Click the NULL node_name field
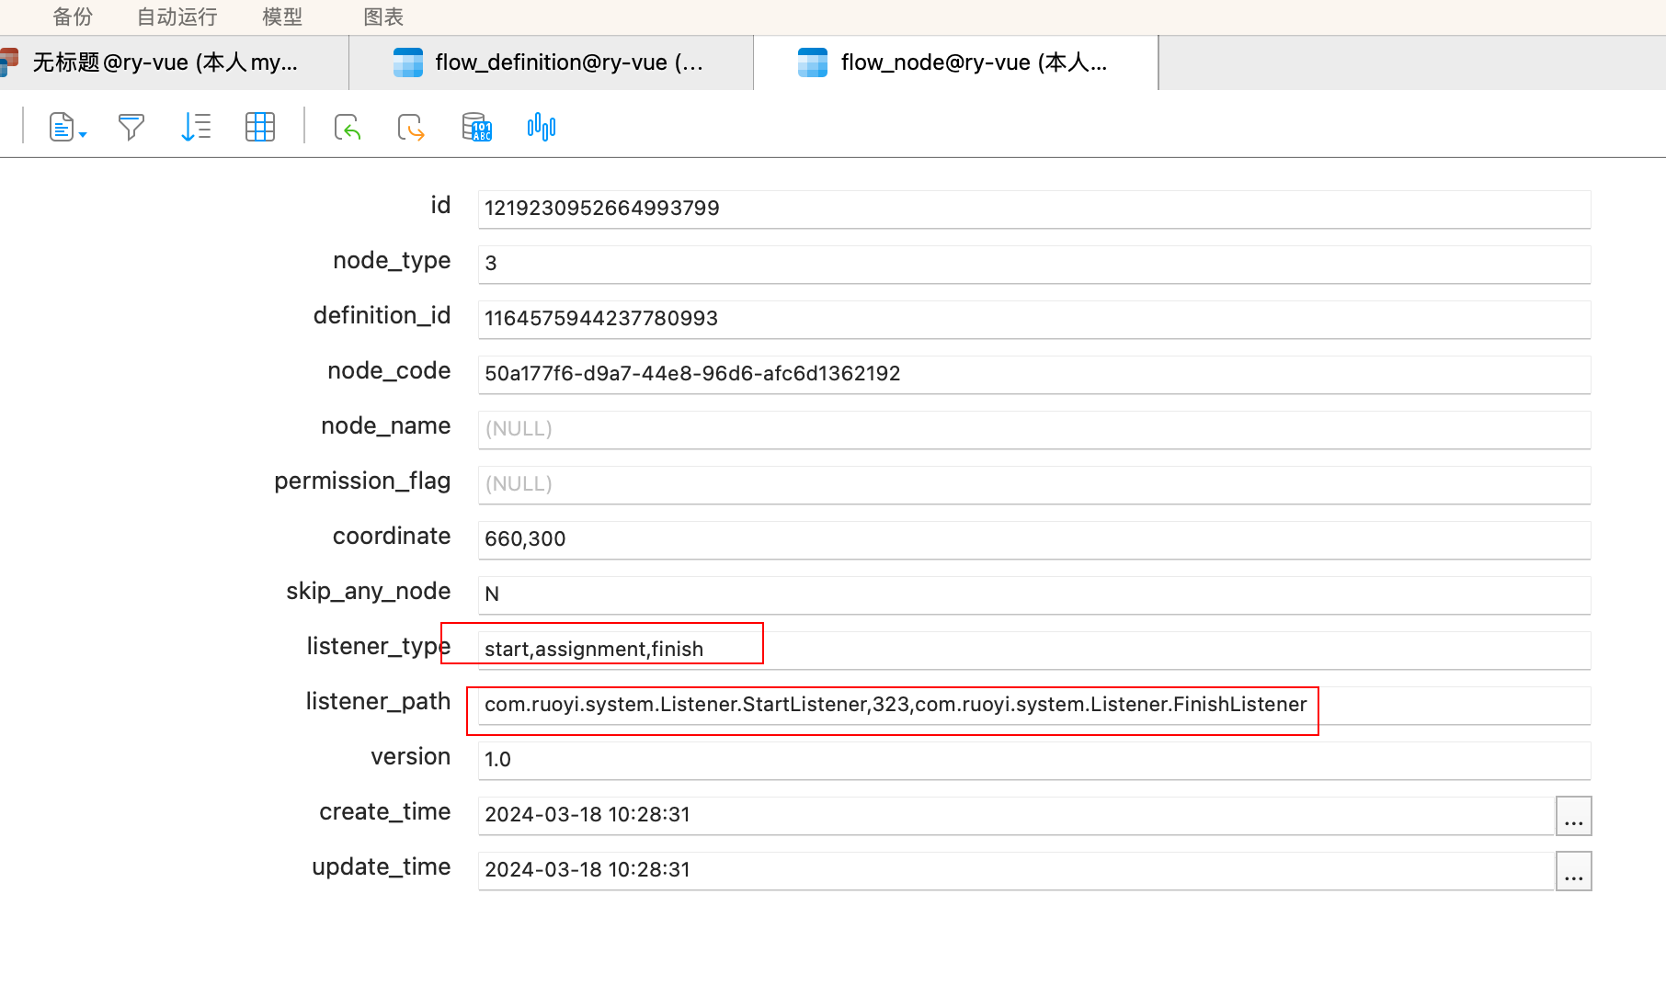Image resolution: width=1666 pixels, height=996 pixels. [x=1034, y=429]
